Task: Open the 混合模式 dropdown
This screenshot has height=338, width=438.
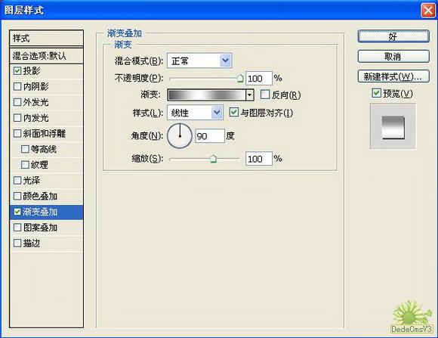Action: [x=199, y=60]
